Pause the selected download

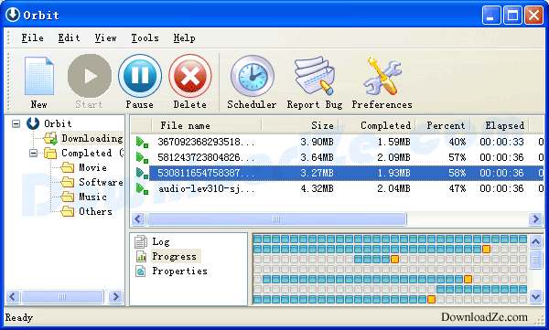point(140,76)
